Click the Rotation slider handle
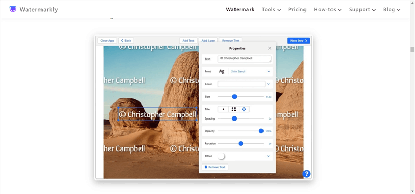This screenshot has height=194, width=415. pyautogui.click(x=241, y=144)
